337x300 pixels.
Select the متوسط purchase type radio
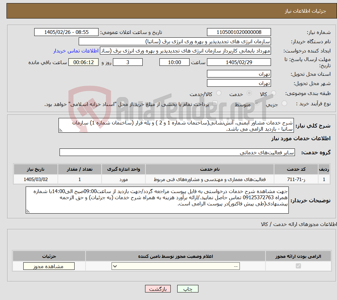[x=257, y=104]
